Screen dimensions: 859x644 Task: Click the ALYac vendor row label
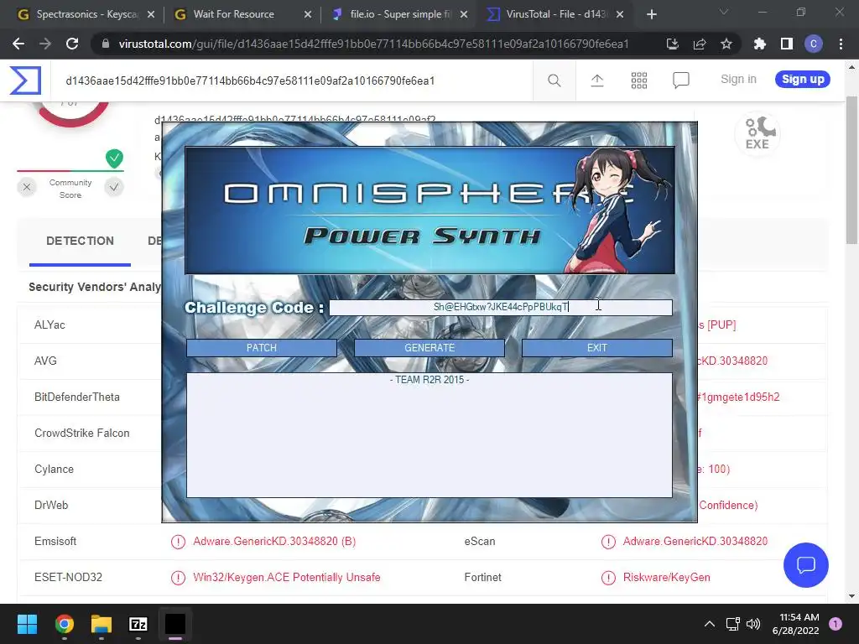tap(49, 325)
